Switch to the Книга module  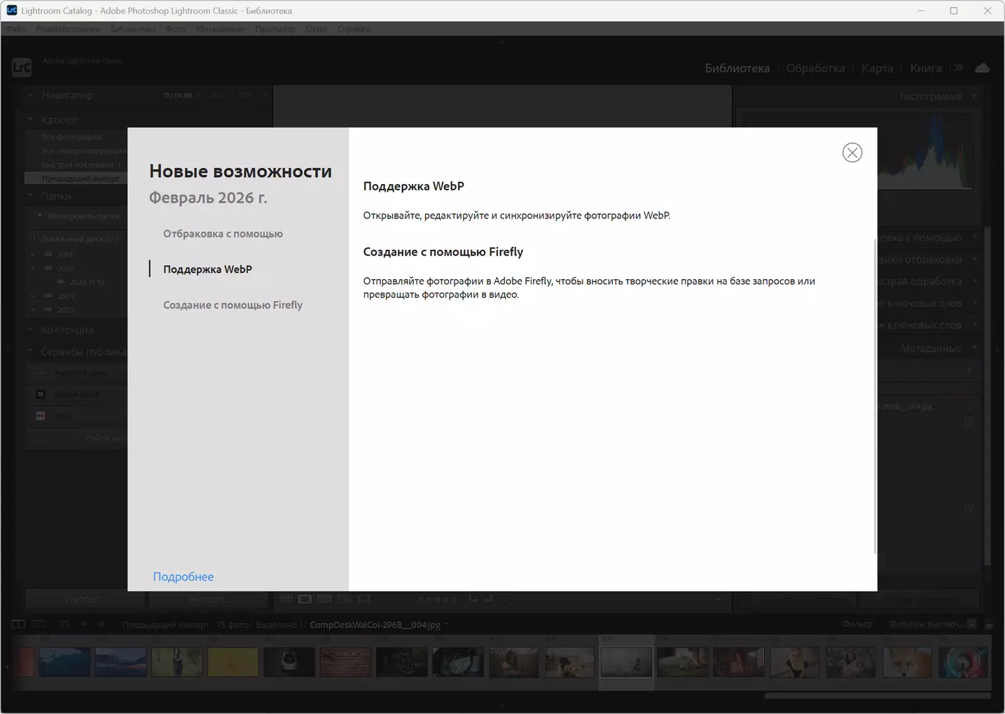(926, 68)
